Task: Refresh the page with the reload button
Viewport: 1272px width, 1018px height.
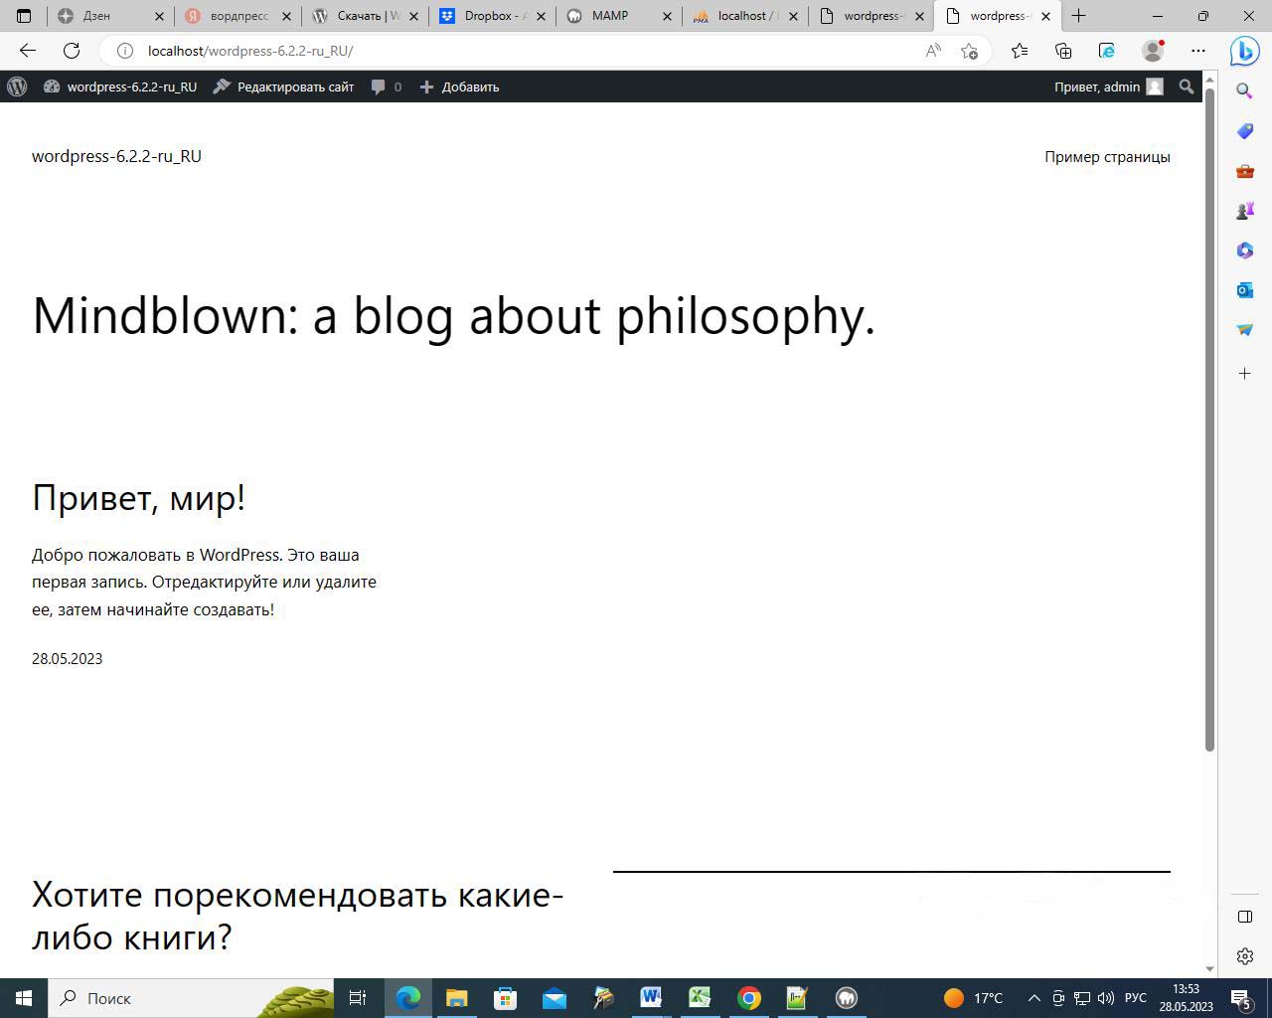Action: coord(72,51)
